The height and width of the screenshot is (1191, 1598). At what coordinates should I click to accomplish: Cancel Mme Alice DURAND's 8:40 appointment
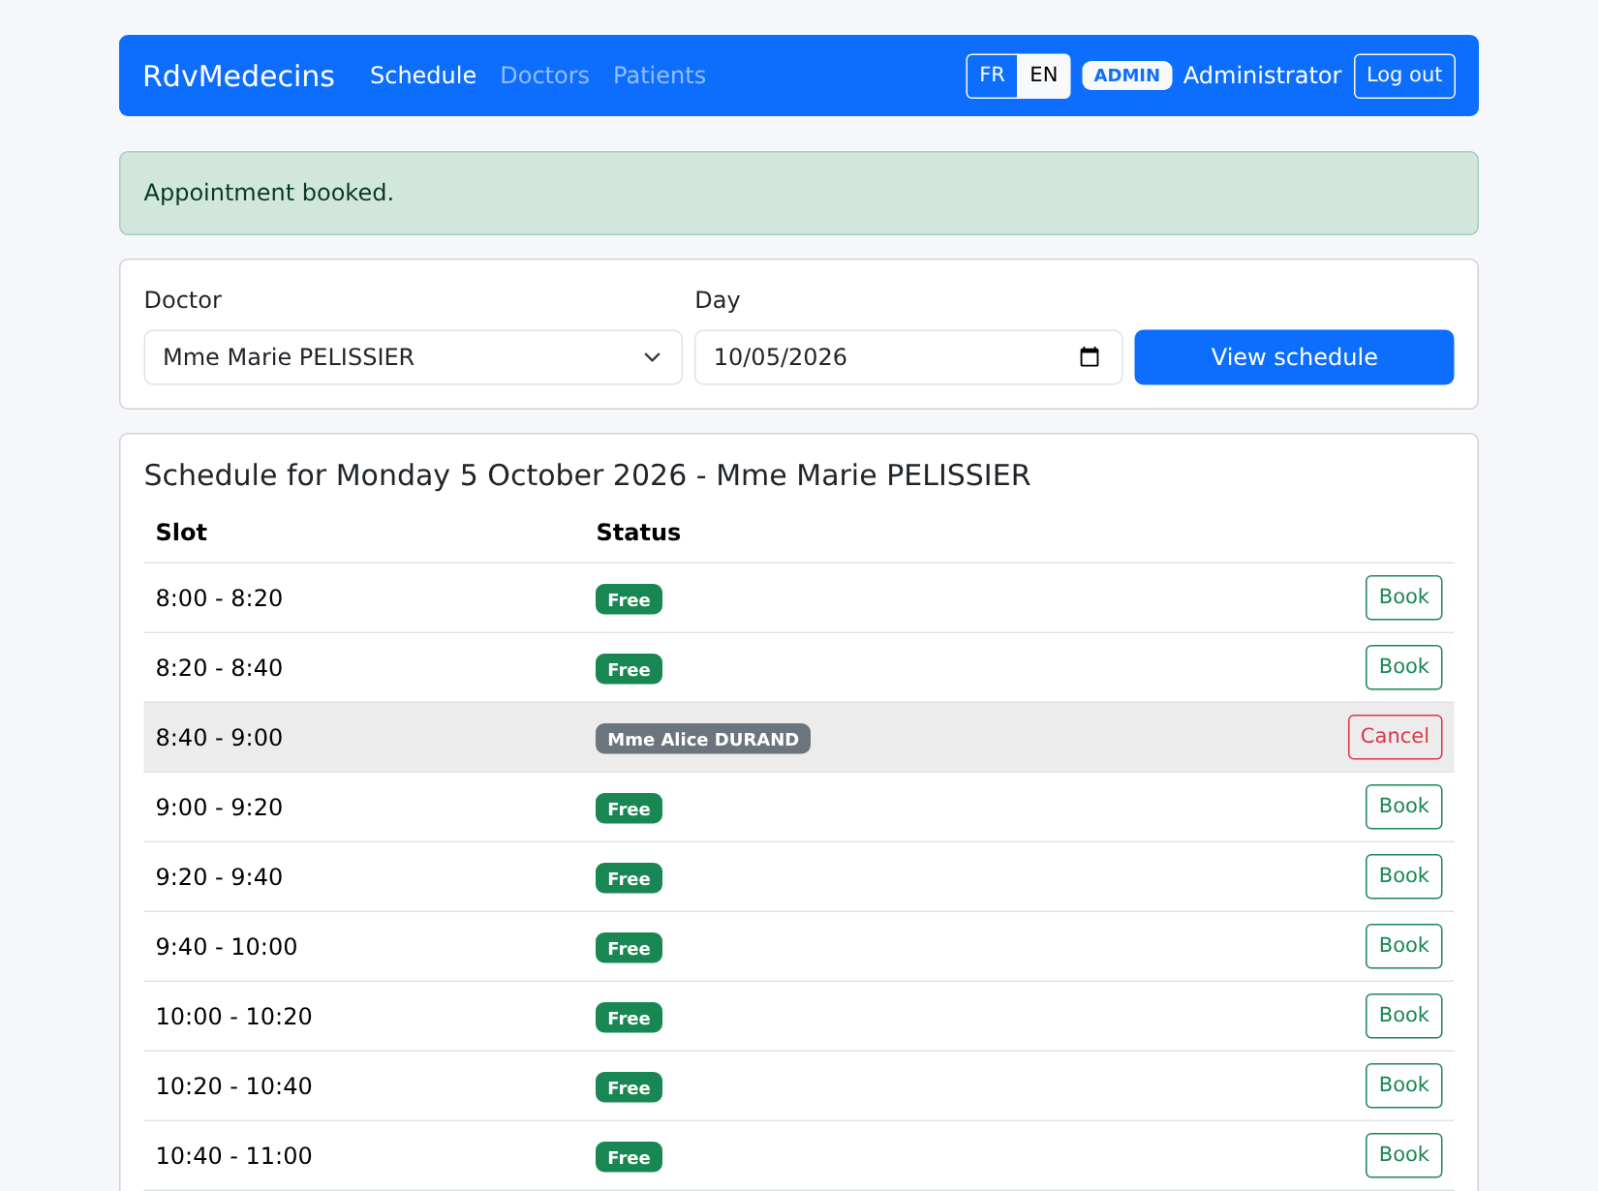pos(1395,737)
